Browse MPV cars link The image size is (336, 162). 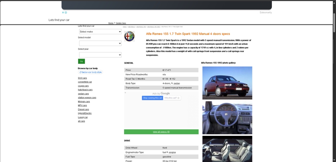coord(82,105)
